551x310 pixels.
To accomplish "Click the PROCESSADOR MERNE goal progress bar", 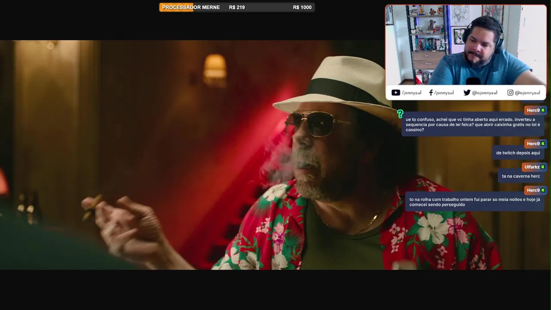I will tap(237, 7).
